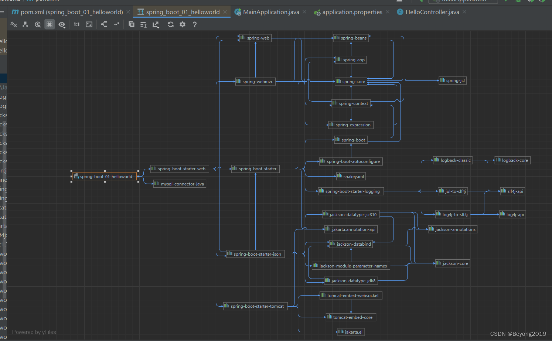Select the mysql-connector-java node
This screenshot has height=341, width=552.
click(180, 184)
